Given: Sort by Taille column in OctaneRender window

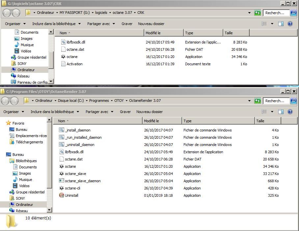Looking at the screenshot, I should [268, 121].
